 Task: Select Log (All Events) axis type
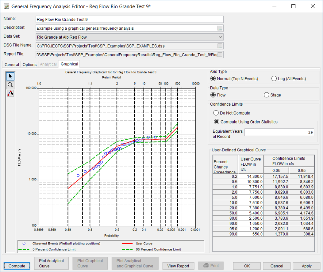274,79
